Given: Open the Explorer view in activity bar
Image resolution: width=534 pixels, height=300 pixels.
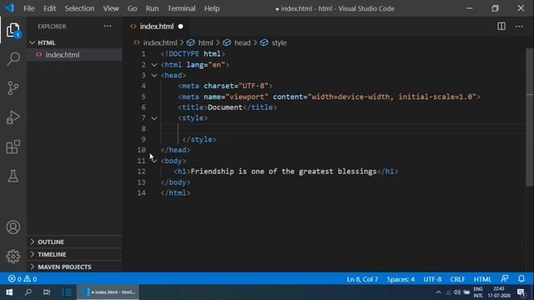Looking at the screenshot, I should [x=13, y=30].
